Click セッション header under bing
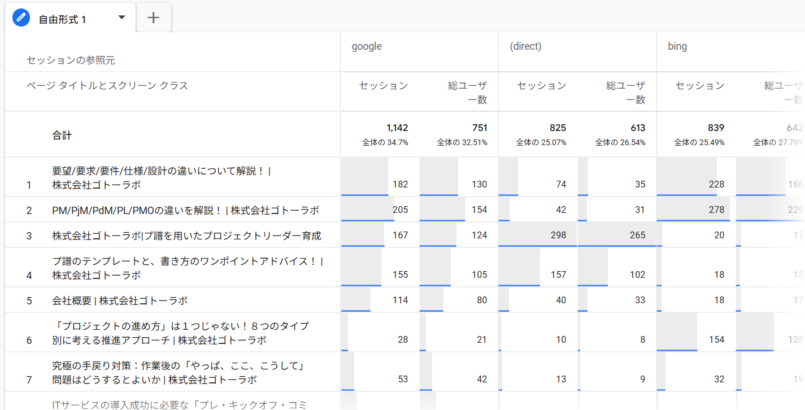 point(700,86)
